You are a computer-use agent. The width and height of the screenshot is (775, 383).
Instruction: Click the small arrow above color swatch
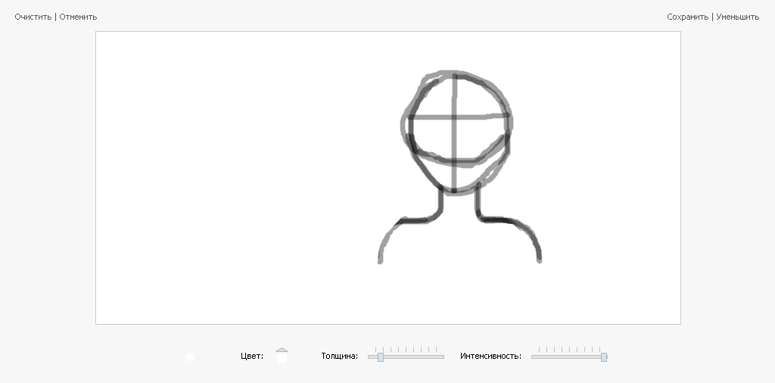(x=282, y=350)
